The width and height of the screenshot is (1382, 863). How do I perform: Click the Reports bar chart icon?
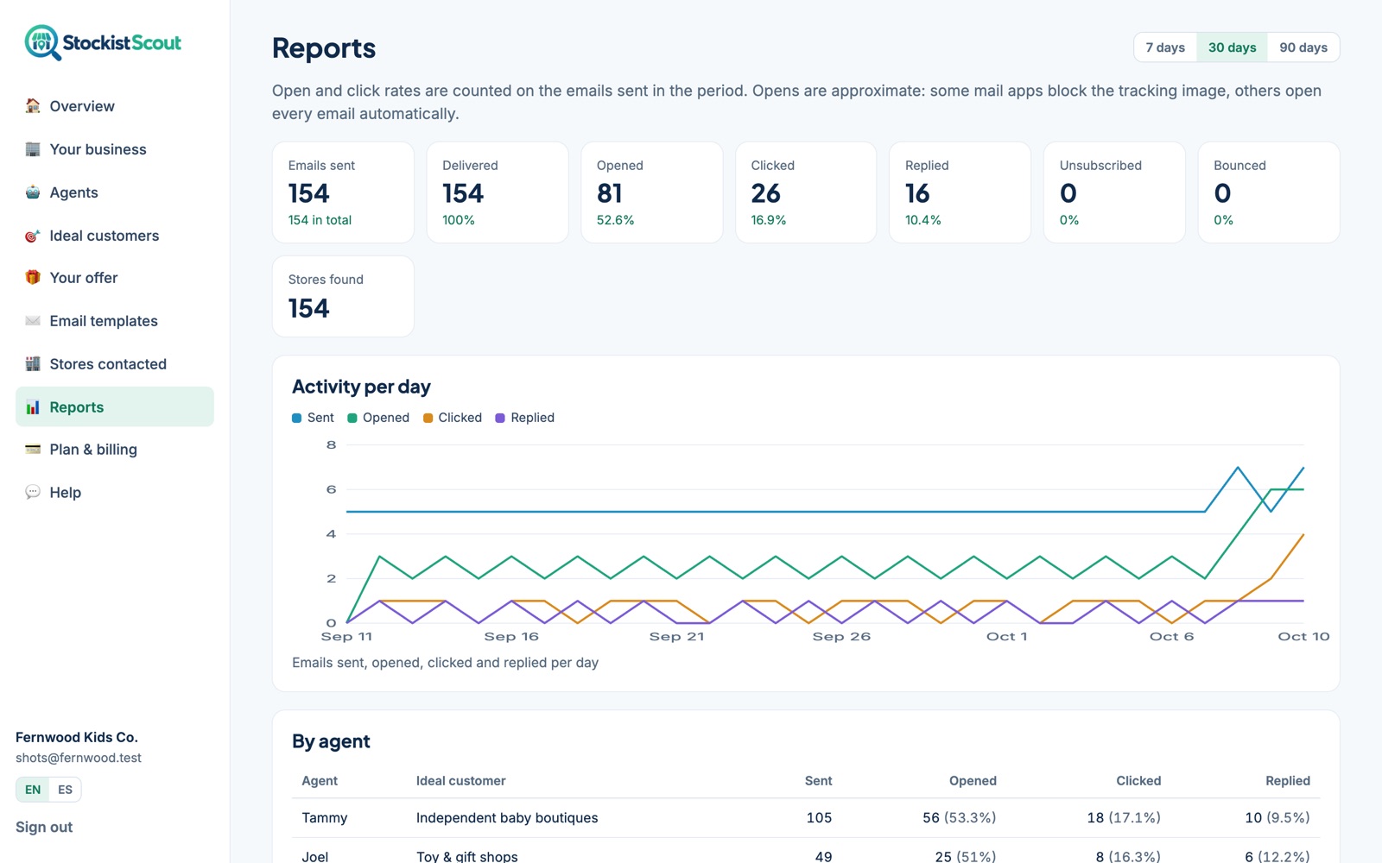[33, 407]
